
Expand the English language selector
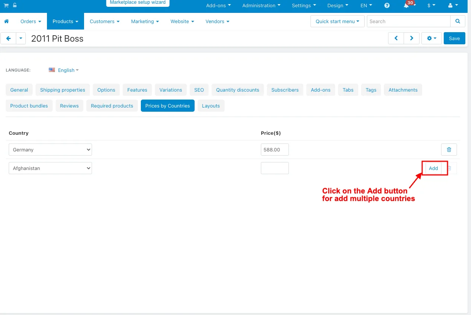click(64, 70)
